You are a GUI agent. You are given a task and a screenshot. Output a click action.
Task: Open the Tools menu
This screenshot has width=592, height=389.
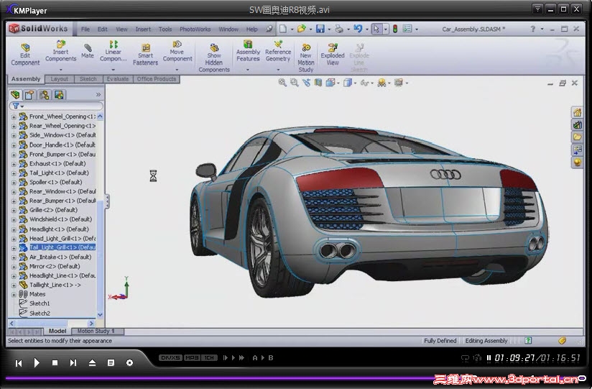[x=165, y=29]
